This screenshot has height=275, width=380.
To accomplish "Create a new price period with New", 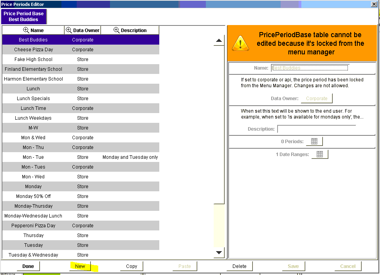I will tap(80, 266).
